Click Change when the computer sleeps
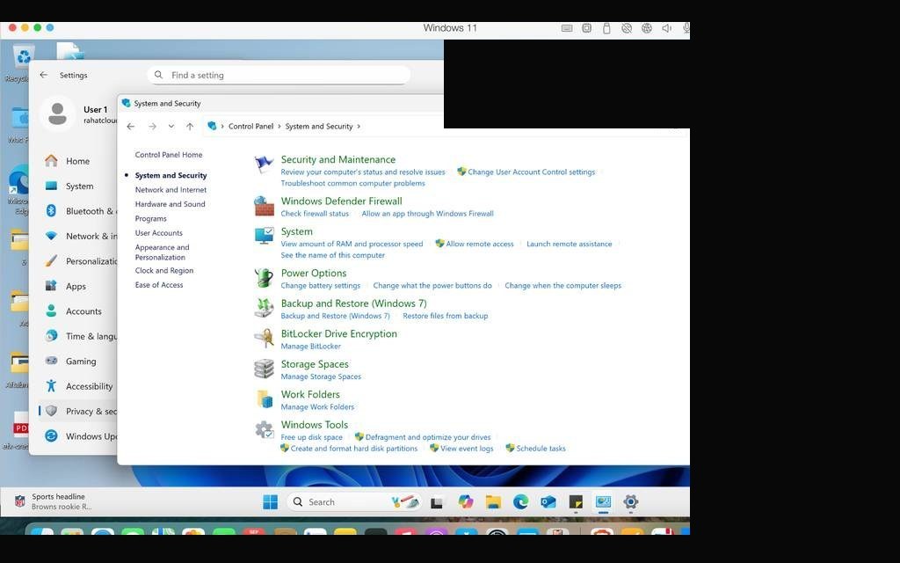 [563, 286]
